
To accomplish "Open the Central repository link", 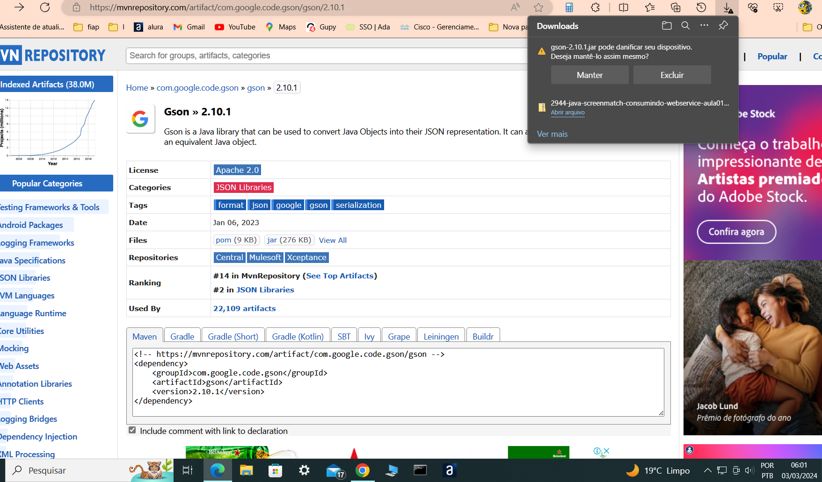I will (229, 257).
